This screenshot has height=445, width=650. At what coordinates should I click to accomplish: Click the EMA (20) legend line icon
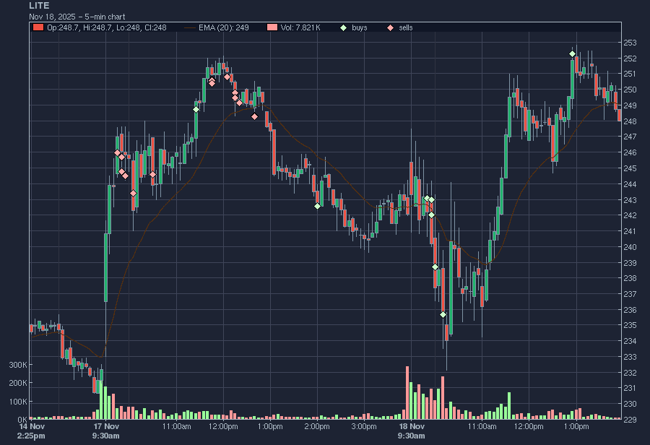[190, 27]
